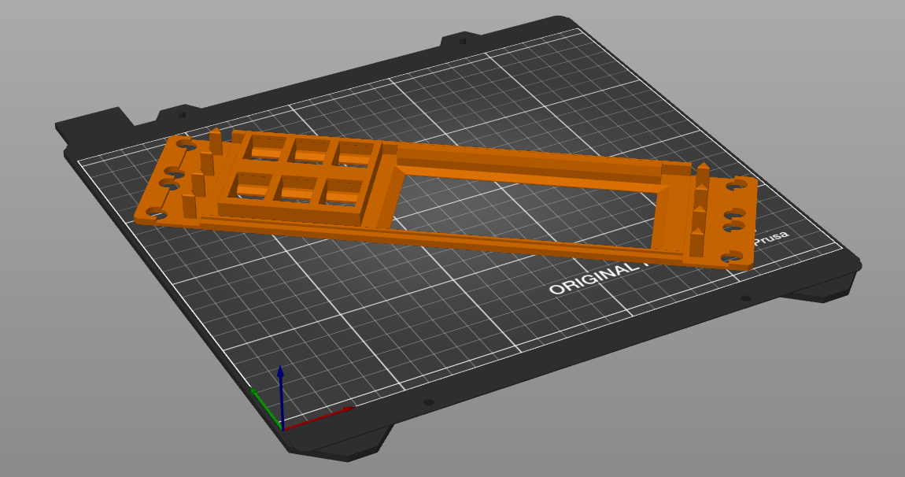The image size is (905, 477).
Task: Click the red X axis arrow
Action: tap(345, 410)
